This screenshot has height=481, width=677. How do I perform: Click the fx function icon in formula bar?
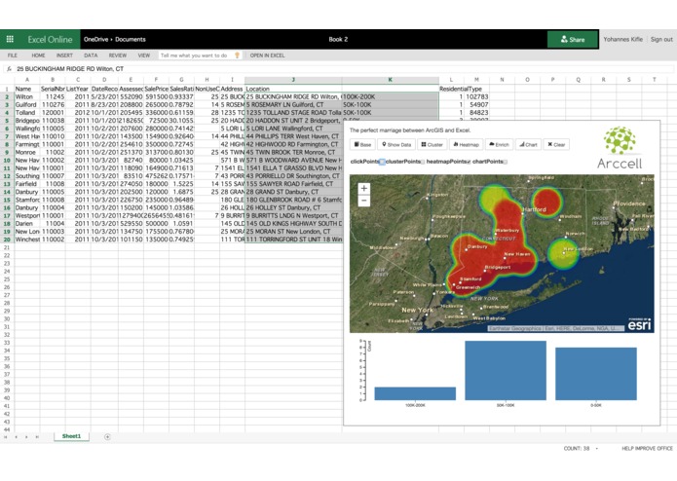[x=9, y=68]
